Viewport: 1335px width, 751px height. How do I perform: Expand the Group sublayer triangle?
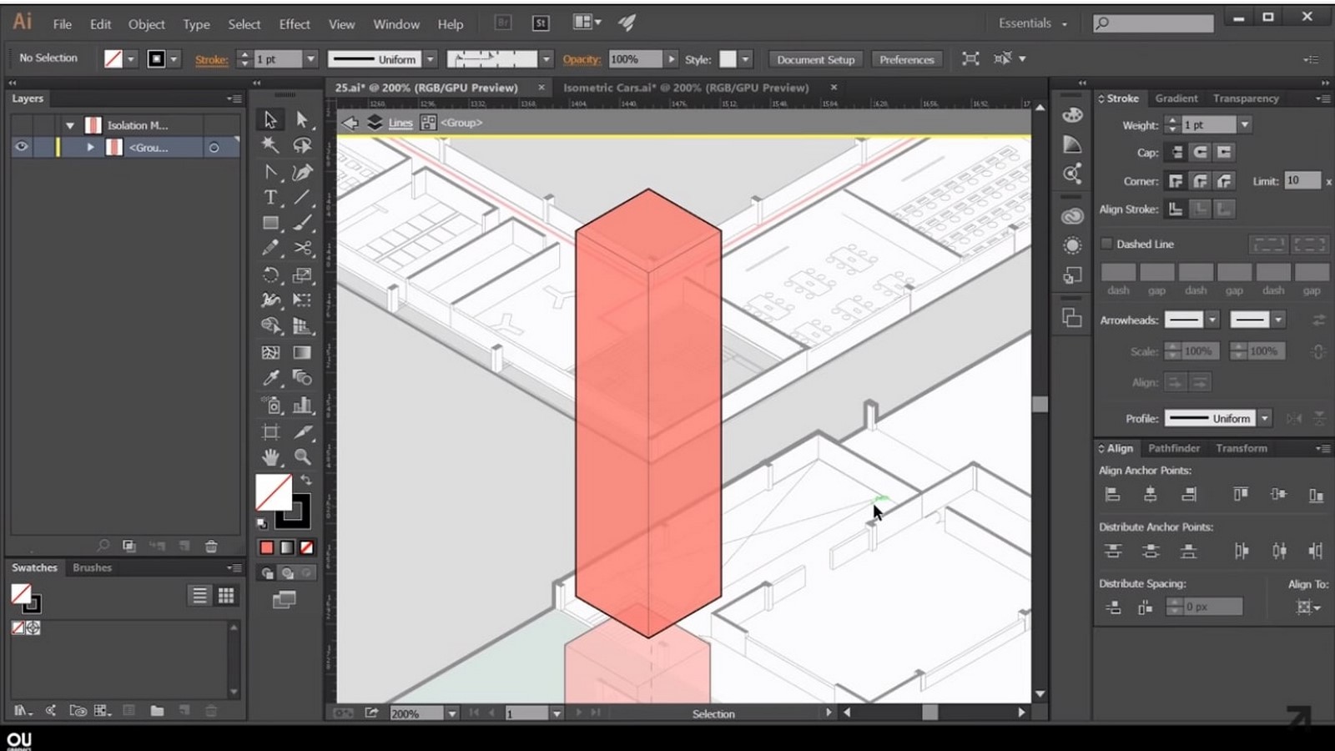(90, 147)
